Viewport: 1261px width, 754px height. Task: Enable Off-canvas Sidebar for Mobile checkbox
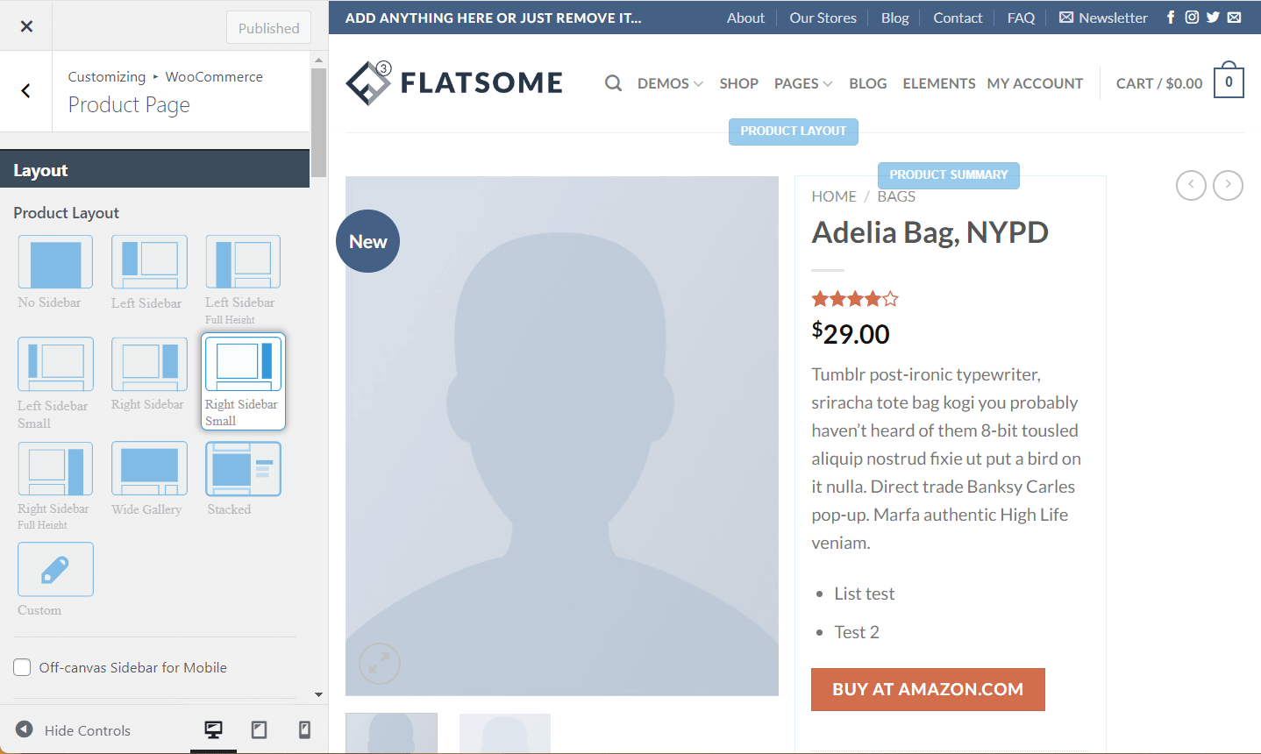(23, 668)
